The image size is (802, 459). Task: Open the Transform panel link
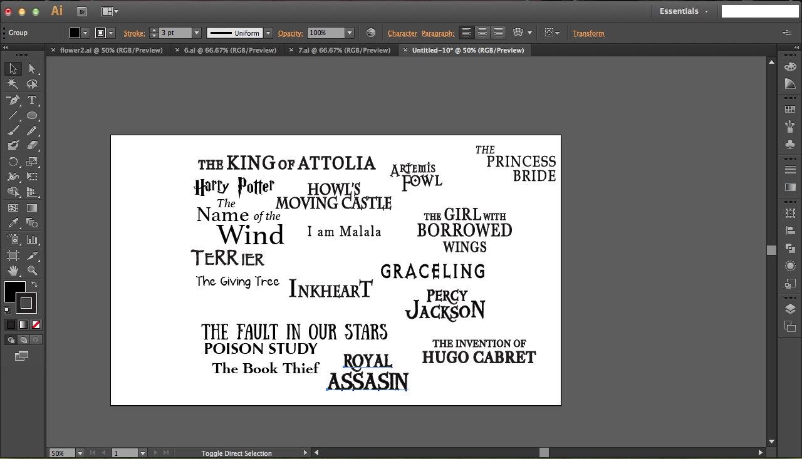coord(588,33)
